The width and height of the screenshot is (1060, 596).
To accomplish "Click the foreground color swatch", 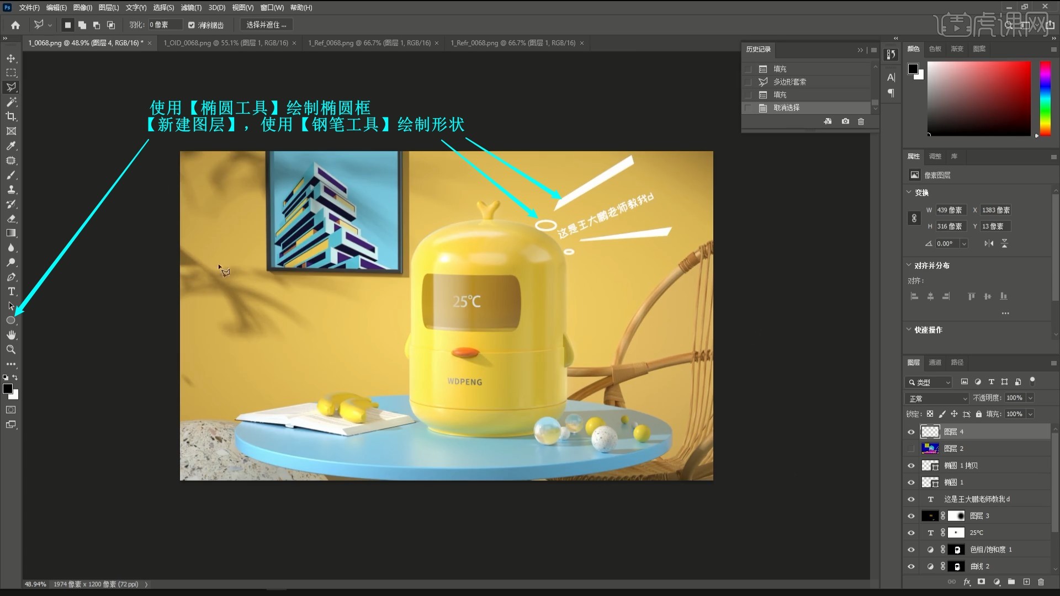I will click(8, 389).
